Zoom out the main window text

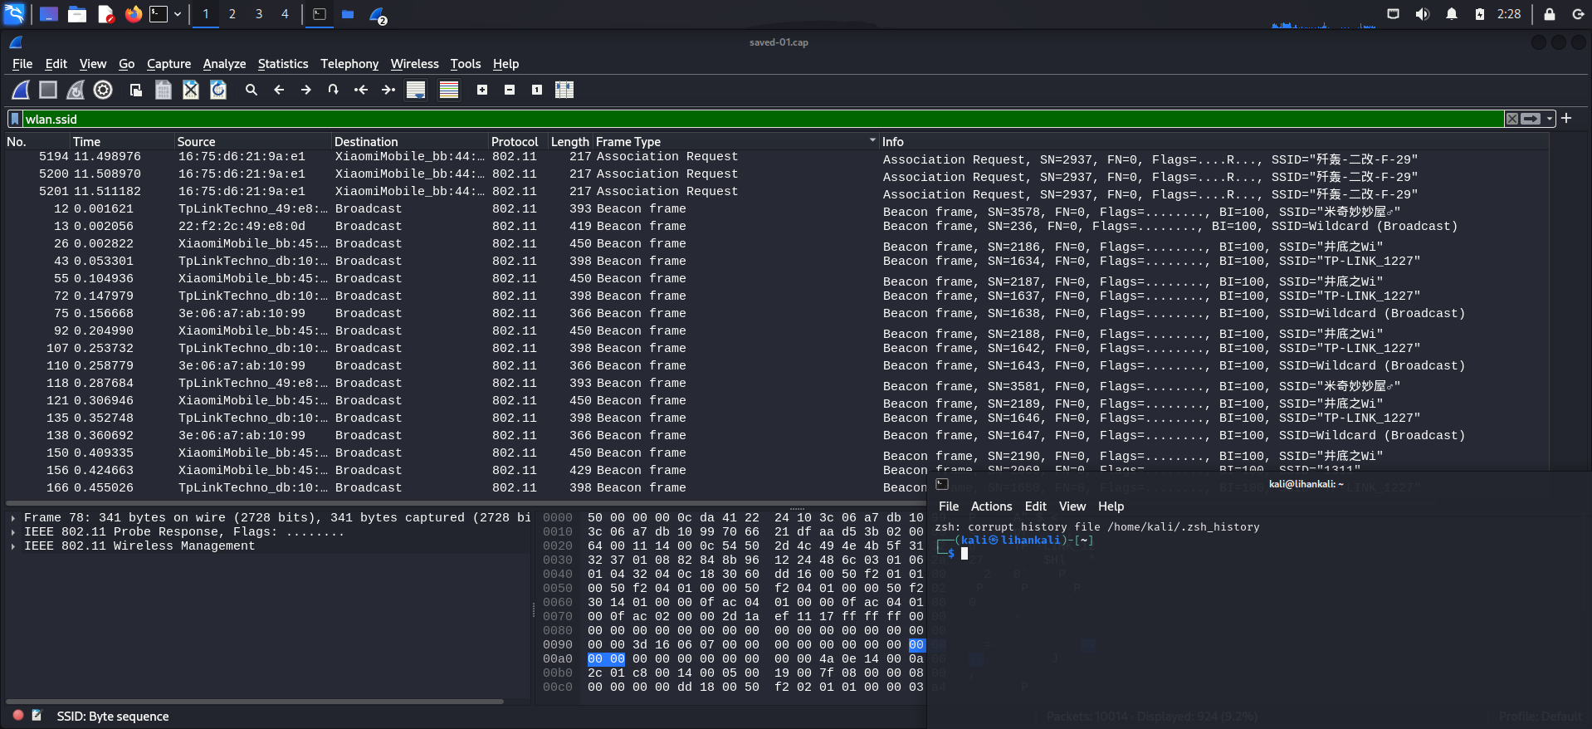[510, 90]
